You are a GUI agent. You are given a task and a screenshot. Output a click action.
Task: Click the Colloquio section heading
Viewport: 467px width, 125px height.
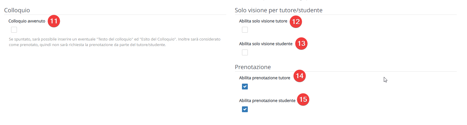[x=17, y=10]
